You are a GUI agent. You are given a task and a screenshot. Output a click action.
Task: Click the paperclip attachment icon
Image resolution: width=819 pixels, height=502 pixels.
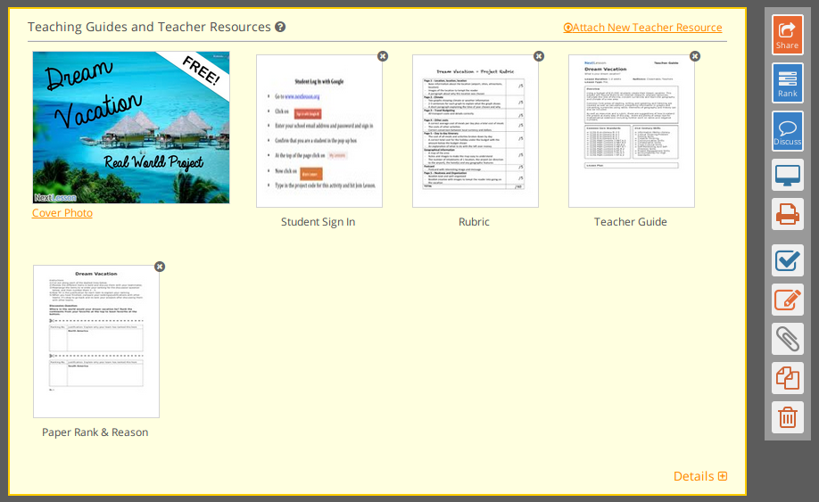pos(787,339)
